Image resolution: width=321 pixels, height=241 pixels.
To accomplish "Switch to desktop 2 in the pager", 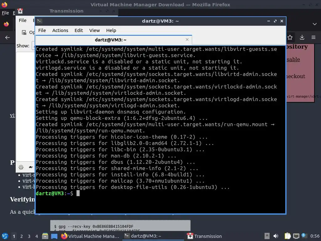I will pyautogui.click(x=22, y=236).
